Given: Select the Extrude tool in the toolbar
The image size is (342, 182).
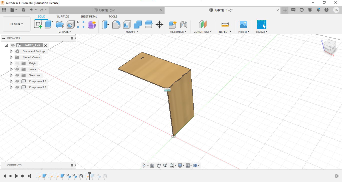Looking at the screenshot, I should (x=49, y=24).
